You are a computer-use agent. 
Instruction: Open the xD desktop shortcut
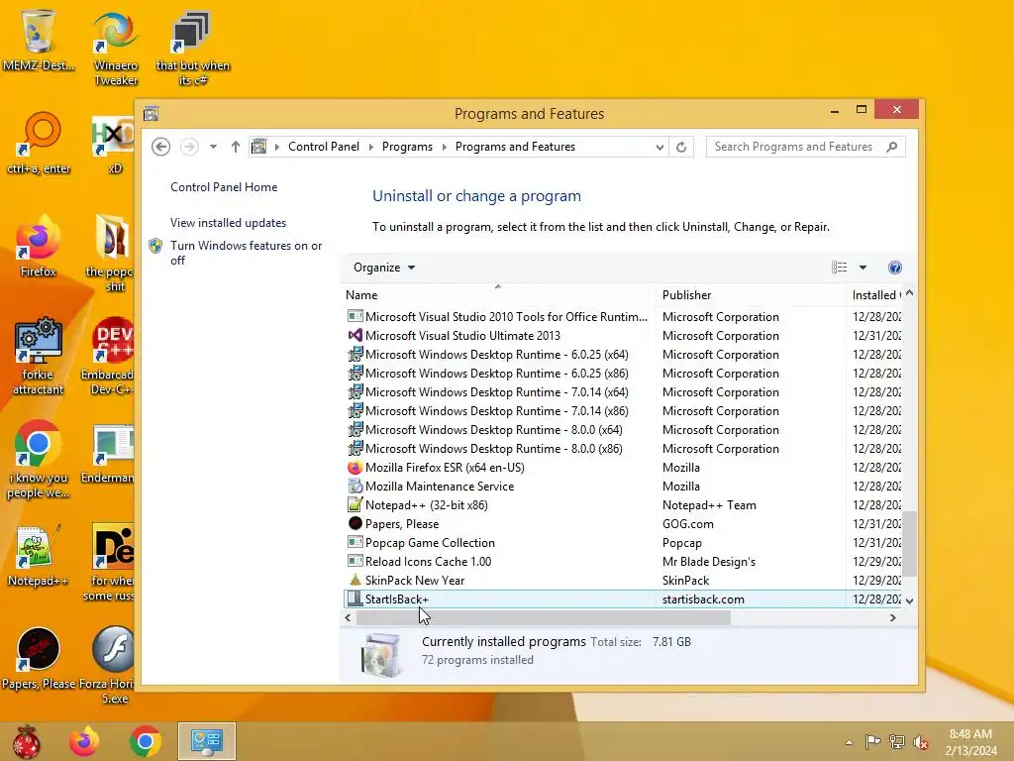[114, 143]
